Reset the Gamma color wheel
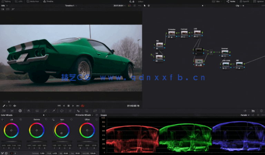This screenshot has height=155, width=265. coord(46,120)
